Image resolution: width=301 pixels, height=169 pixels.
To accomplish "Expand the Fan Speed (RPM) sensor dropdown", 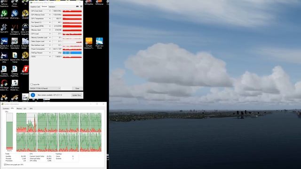I will tap(50, 26).
